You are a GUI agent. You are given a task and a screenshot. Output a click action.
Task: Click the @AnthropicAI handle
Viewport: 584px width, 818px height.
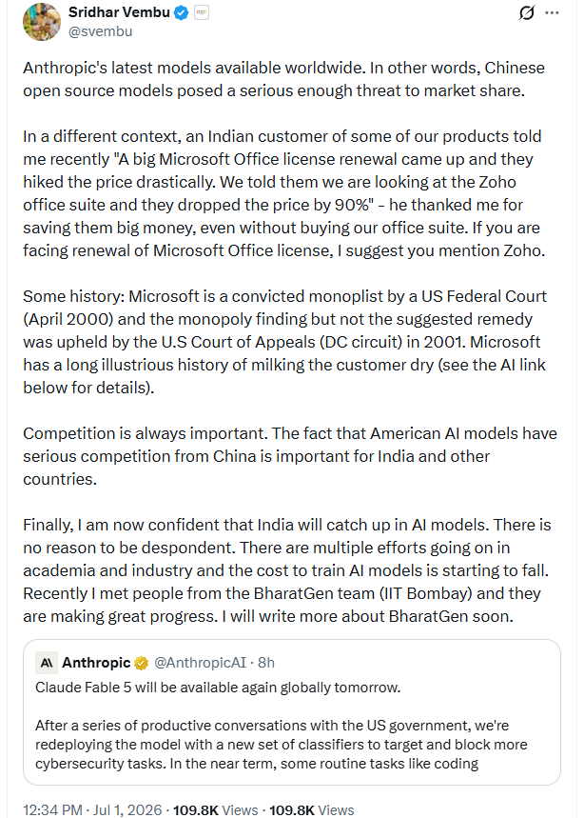click(200, 663)
